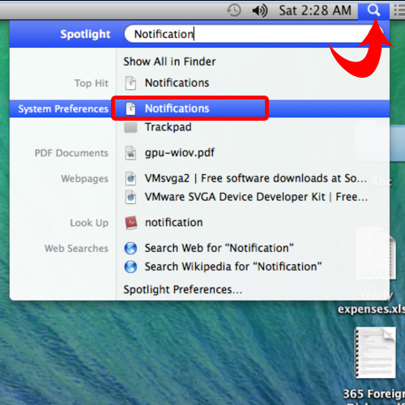
Task: Select Show All in Finder
Action: click(x=169, y=62)
